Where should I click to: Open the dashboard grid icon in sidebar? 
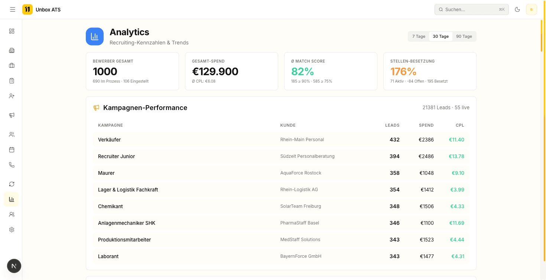12,31
